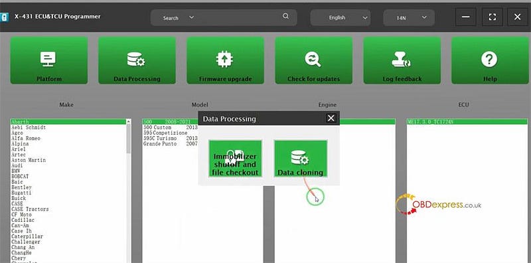The image size is (531, 263).
Task: Select Audi in Make list
Action: point(68,165)
